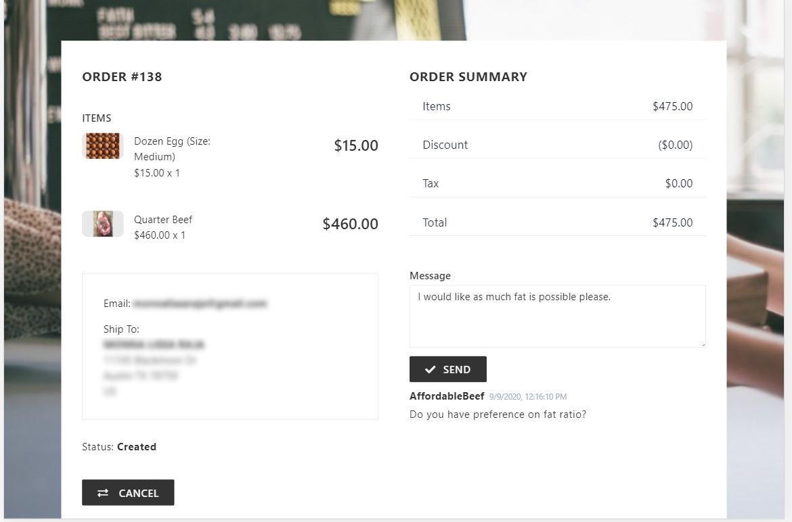Screen dimensions: 792x522
Task: Click the 9/9/2020 message timestamp
Action: pyautogui.click(x=528, y=397)
